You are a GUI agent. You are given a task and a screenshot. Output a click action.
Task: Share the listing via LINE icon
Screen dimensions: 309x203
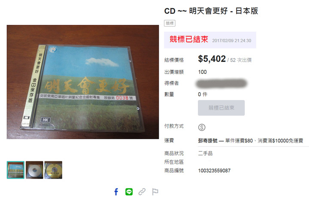coord(129,192)
